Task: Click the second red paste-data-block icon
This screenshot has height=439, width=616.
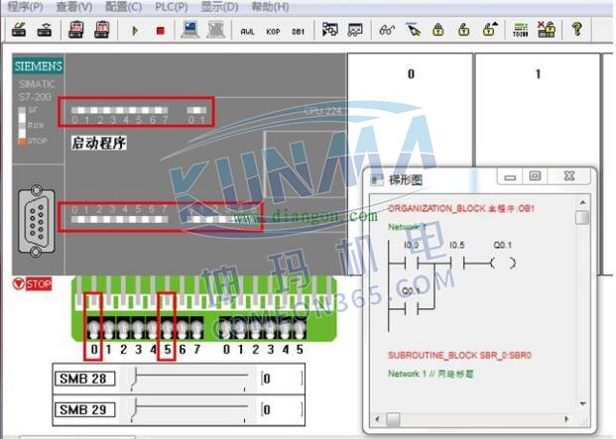Action: [x=102, y=30]
